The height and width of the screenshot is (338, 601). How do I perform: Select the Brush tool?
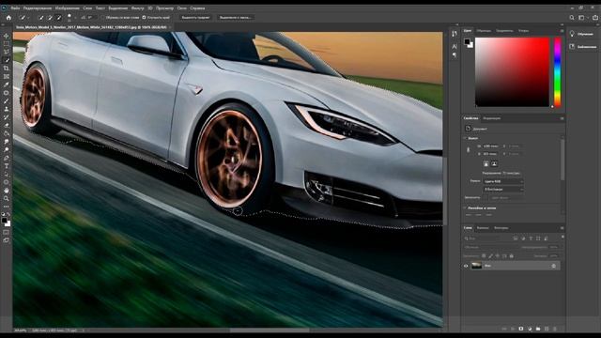click(7, 100)
